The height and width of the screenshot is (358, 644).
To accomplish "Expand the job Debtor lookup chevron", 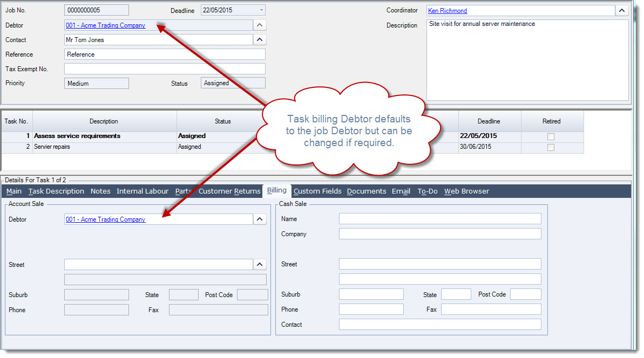I will point(260,25).
